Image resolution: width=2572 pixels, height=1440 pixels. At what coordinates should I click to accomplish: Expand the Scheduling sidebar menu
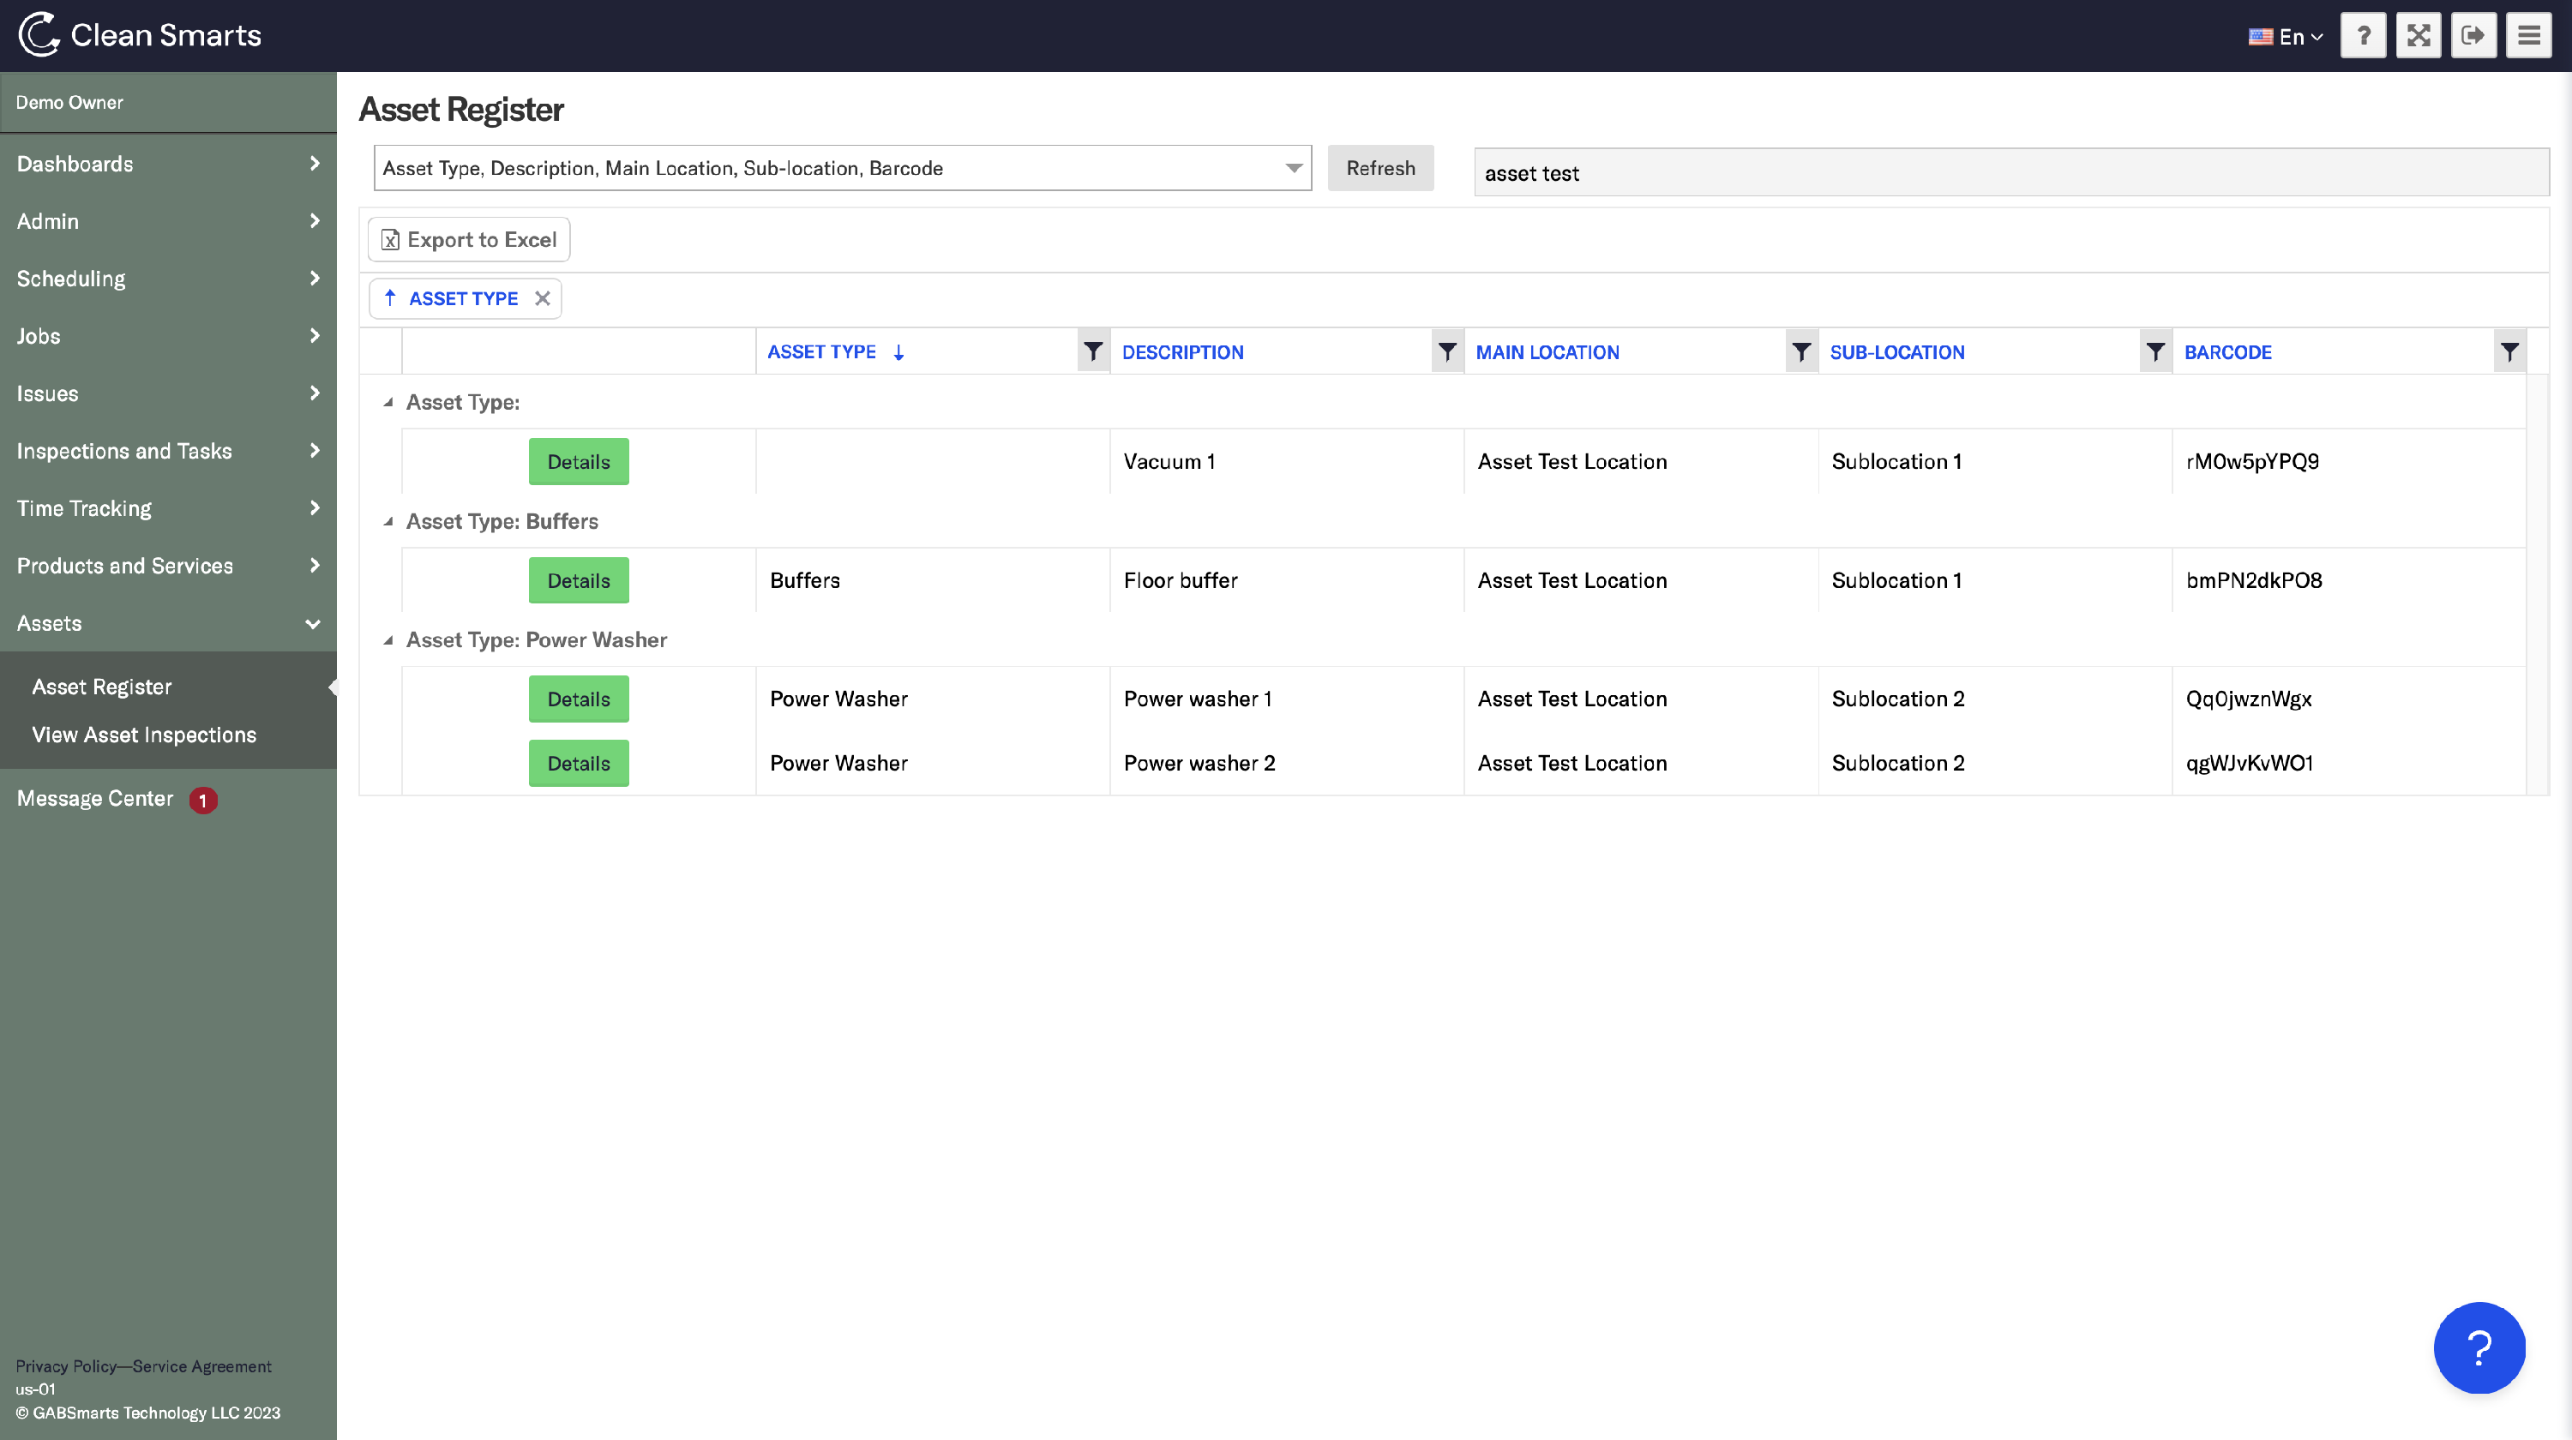click(x=168, y=279)
